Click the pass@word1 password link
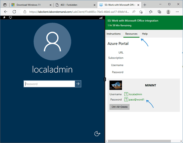The width and height of the screenshot is (183, 143). tap(137, 100)
